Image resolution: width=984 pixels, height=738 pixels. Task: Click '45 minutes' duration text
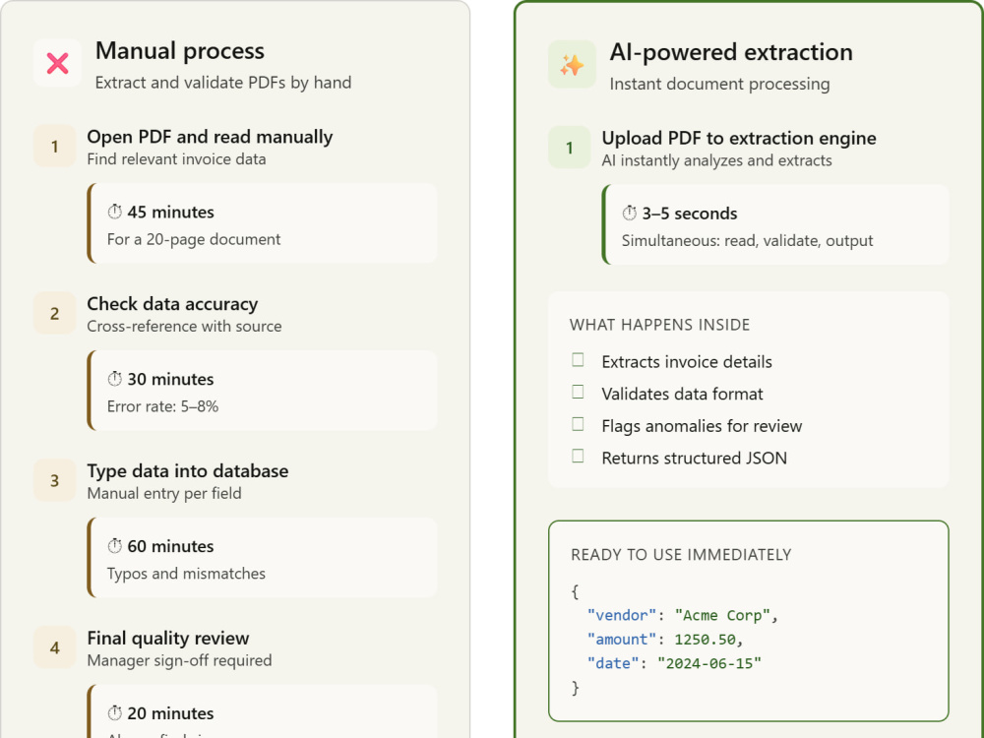point(170,213)
